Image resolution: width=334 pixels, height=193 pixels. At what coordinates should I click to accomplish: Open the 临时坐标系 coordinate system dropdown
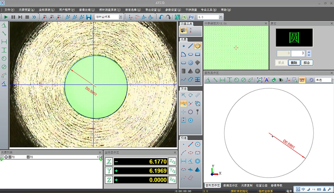(x=121, y=17)
